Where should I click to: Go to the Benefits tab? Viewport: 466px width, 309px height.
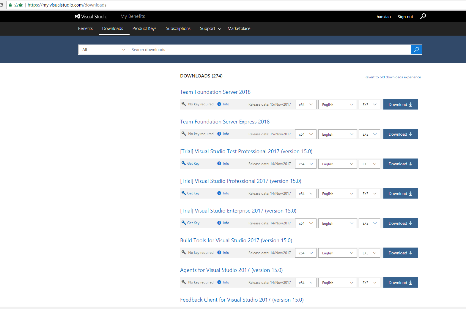[85, 28]
